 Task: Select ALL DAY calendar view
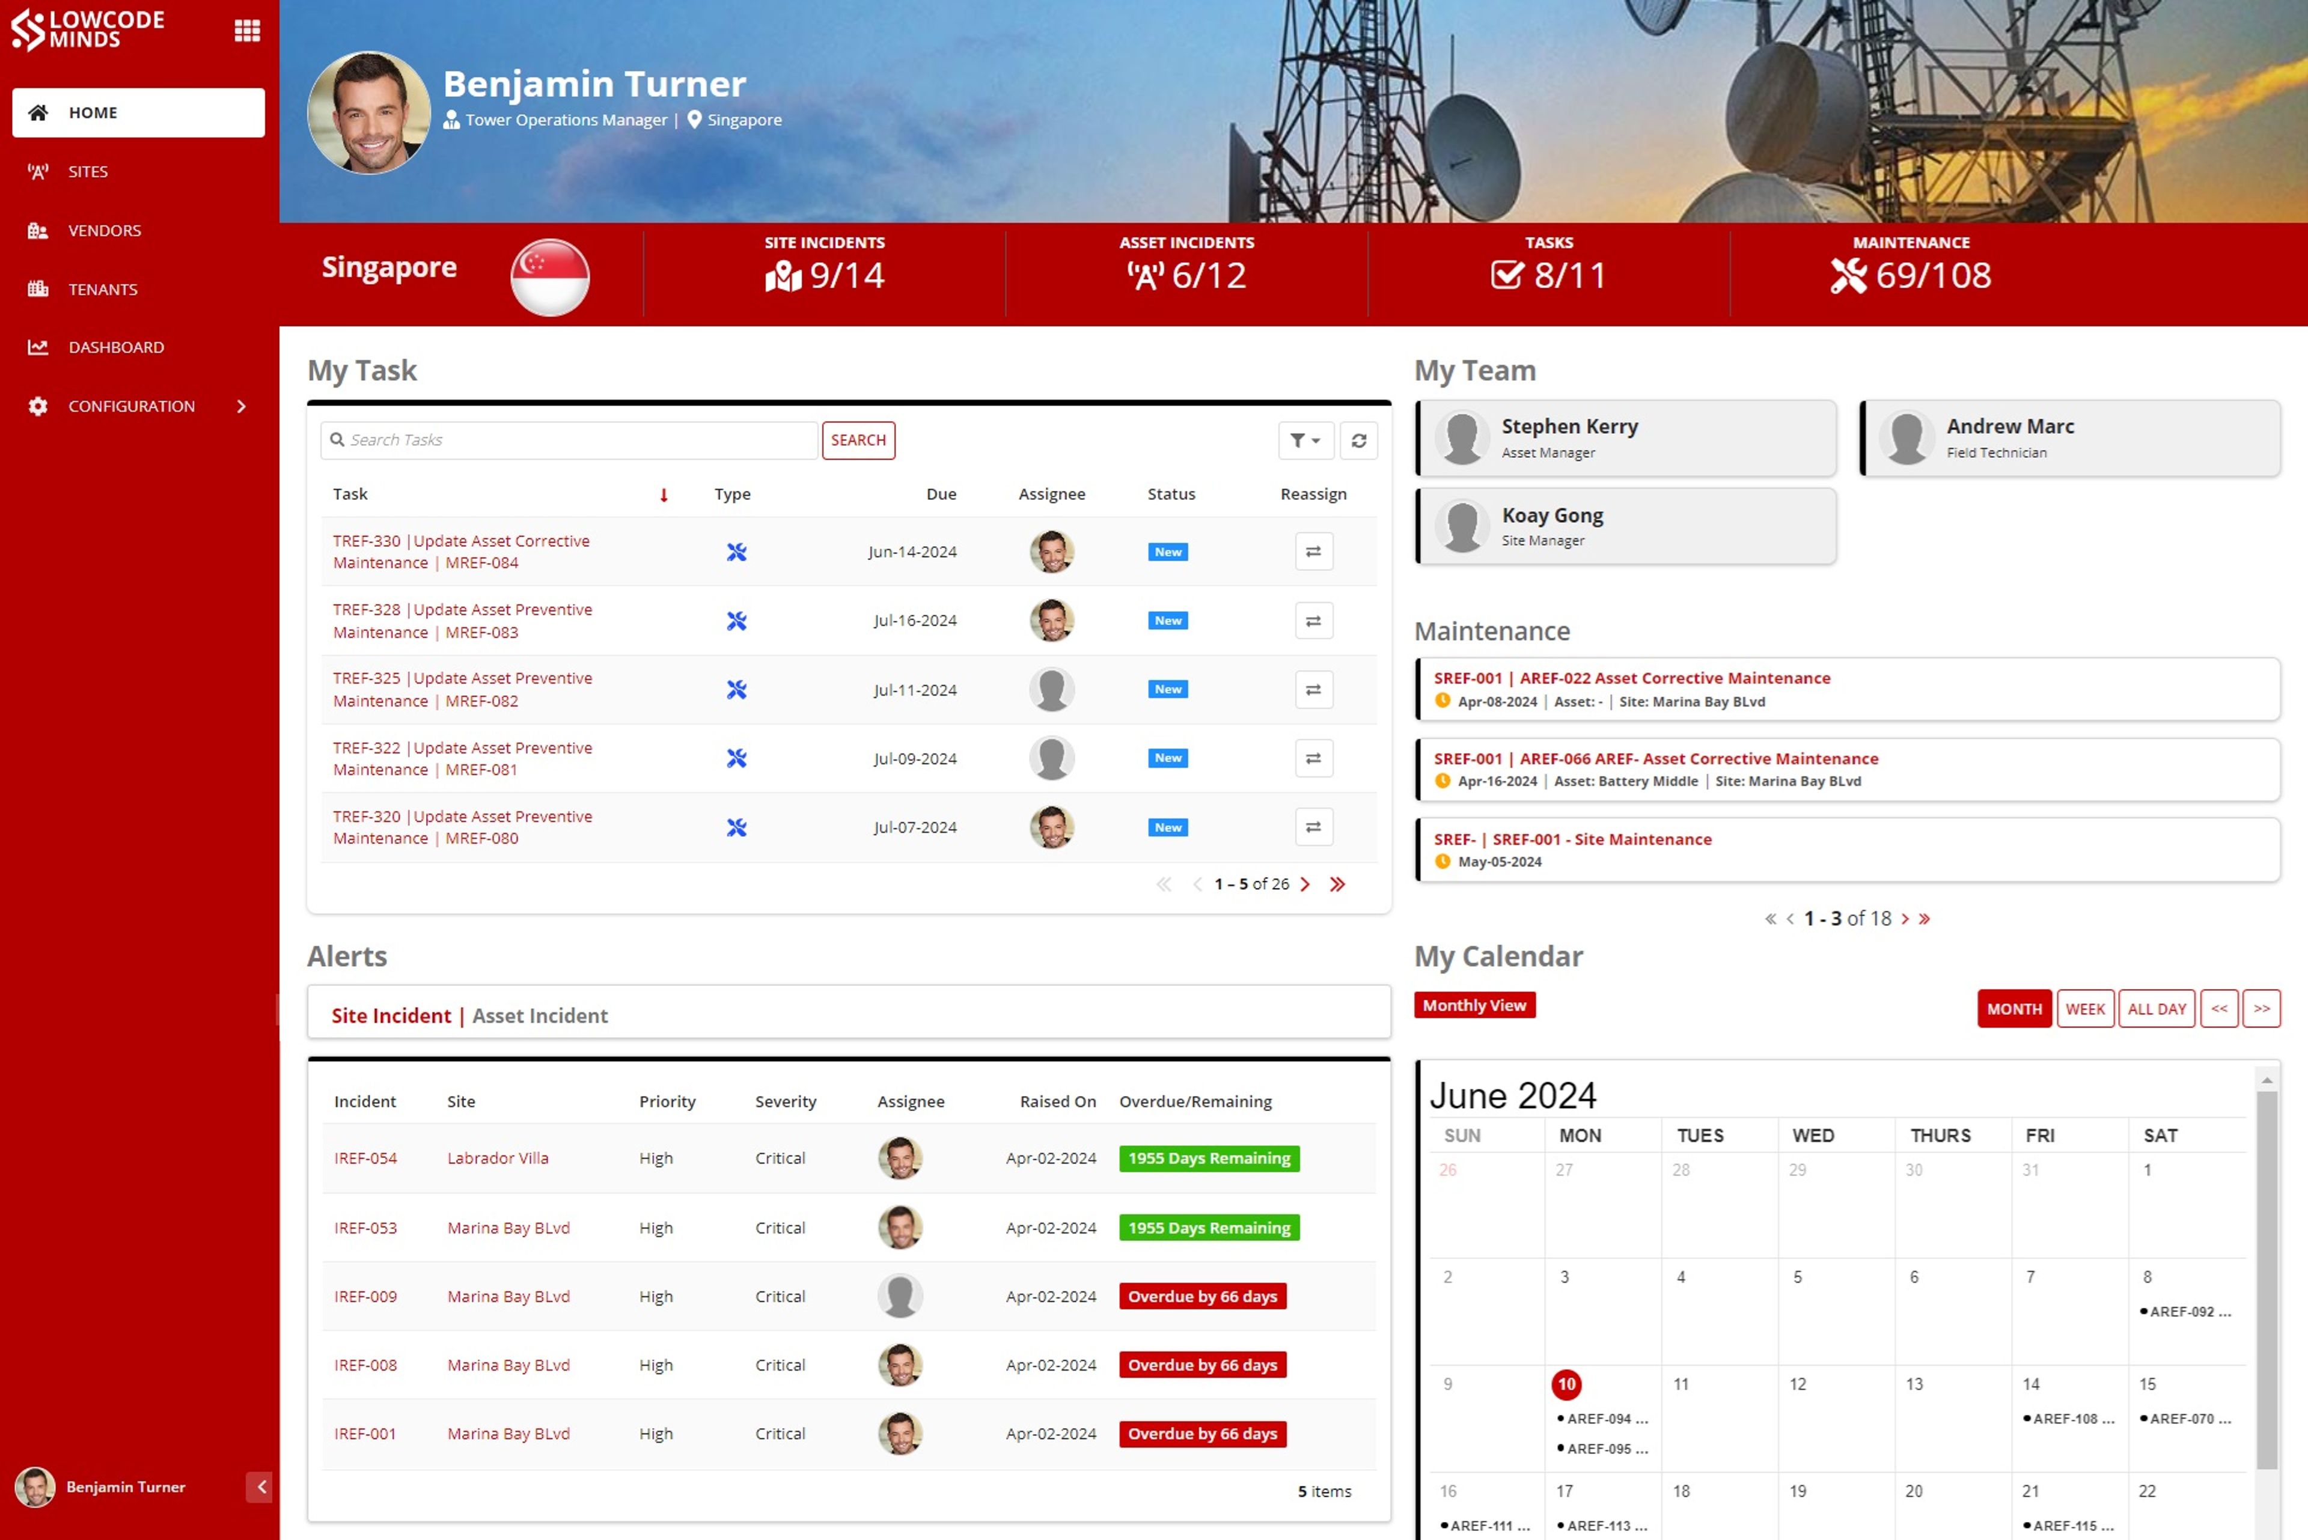[x=2157, y=1009]
